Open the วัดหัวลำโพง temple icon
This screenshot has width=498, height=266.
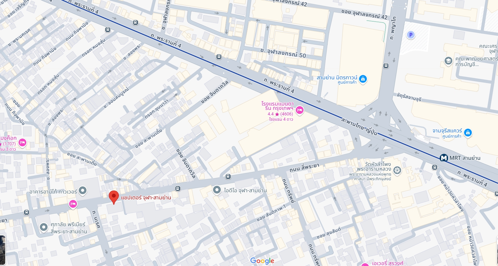click(x=397, y=170)
